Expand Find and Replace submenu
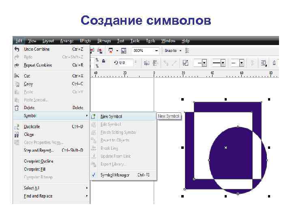Image resolution: width=292 pixels, height=219 pixels. pyautogui.click(x=52, y=196)
